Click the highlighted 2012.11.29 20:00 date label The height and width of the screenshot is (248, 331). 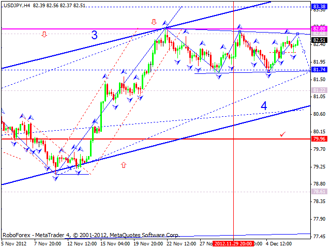click(x=234, y=243)
